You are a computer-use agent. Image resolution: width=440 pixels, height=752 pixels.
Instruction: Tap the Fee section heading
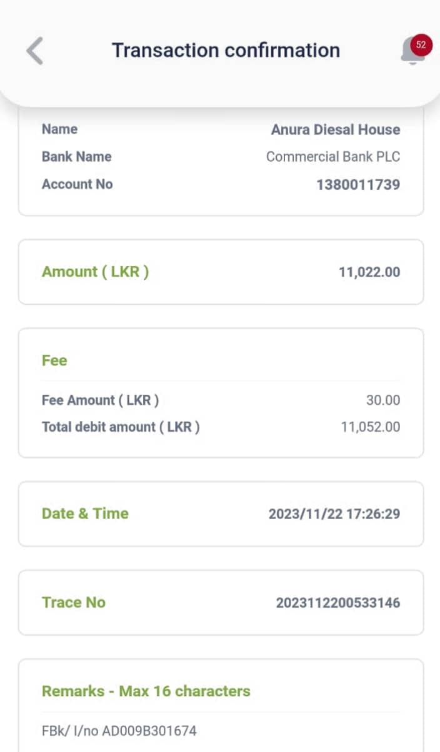[x=54, y=360]
